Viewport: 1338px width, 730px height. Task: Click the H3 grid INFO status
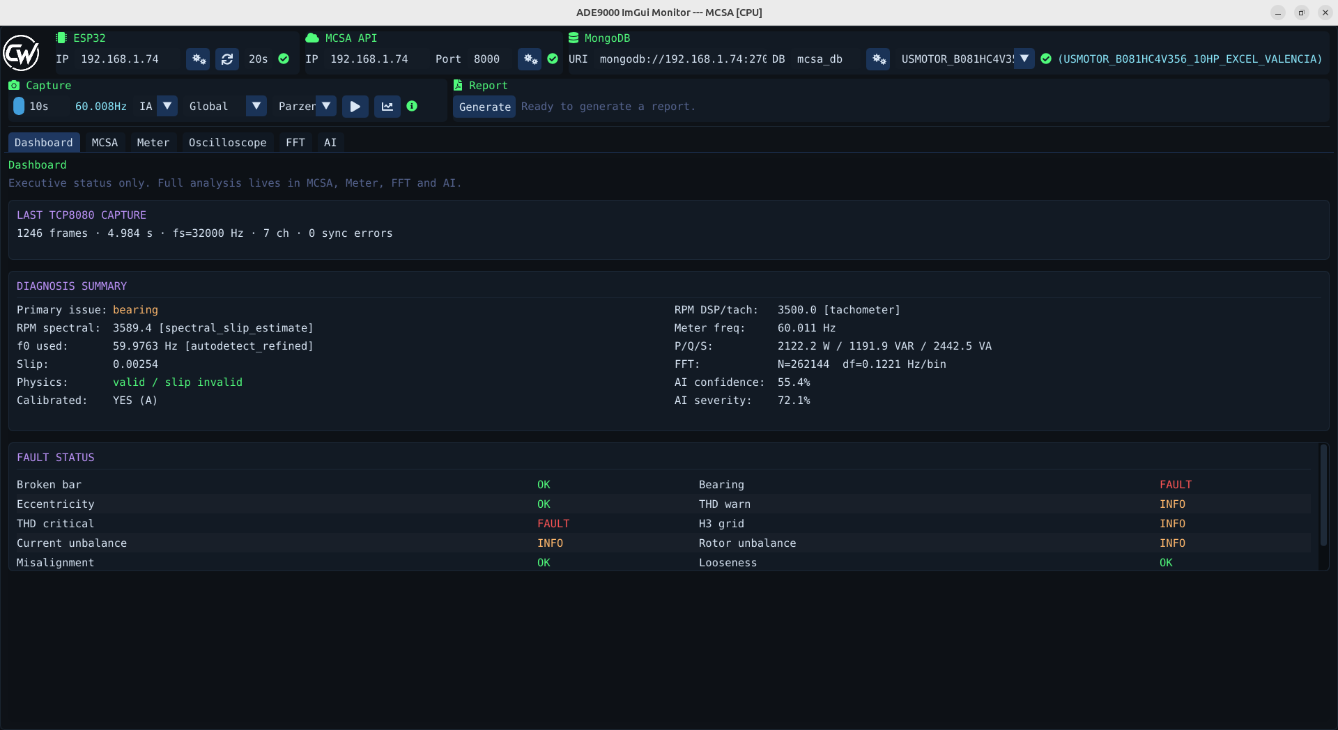pos(1172,524)
